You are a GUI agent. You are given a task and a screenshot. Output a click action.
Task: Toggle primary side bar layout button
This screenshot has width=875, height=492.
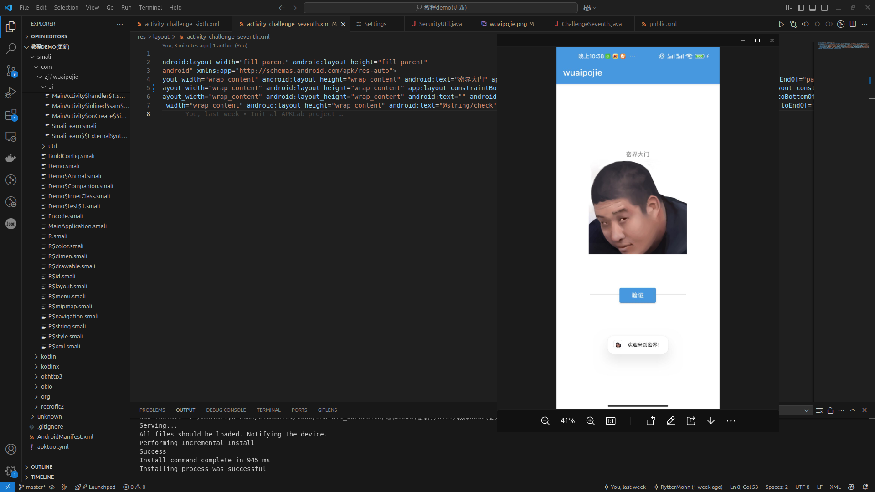pos(801,8)
